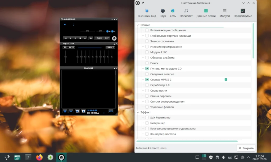This screenshot has height=162, width=271.
Task: Click the playlist minus remove button
Action: 71,111
